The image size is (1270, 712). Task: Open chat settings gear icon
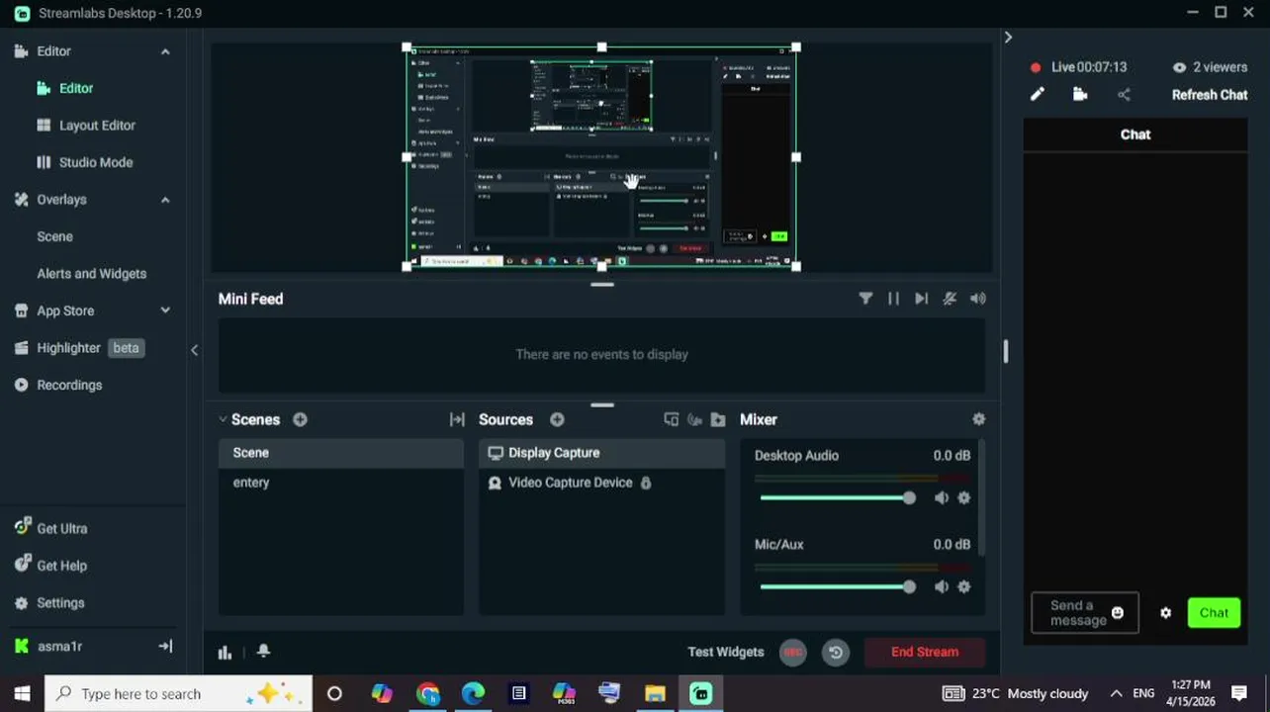click(1165, 613)
